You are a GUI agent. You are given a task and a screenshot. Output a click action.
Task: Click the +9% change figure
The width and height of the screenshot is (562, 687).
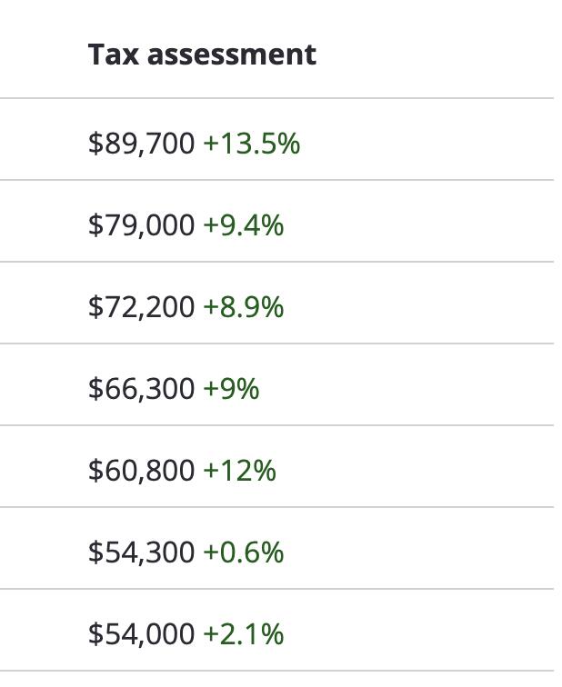232,389
